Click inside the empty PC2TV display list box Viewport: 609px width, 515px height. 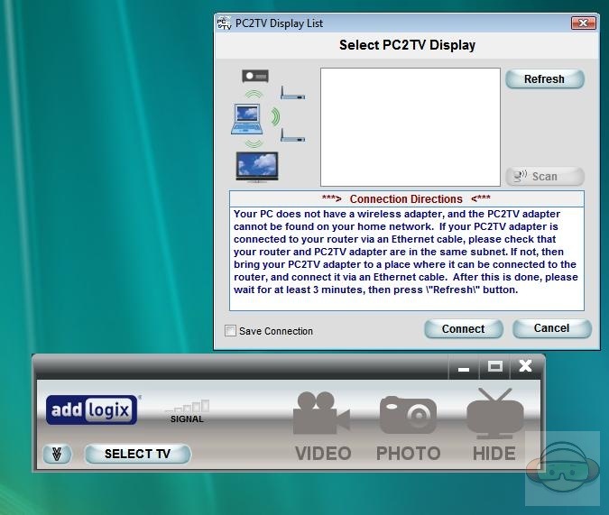tap(410, 126)
